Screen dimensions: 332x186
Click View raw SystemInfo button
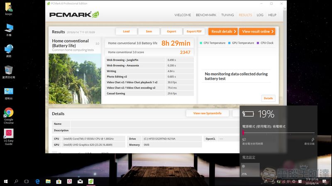(207, 114)
